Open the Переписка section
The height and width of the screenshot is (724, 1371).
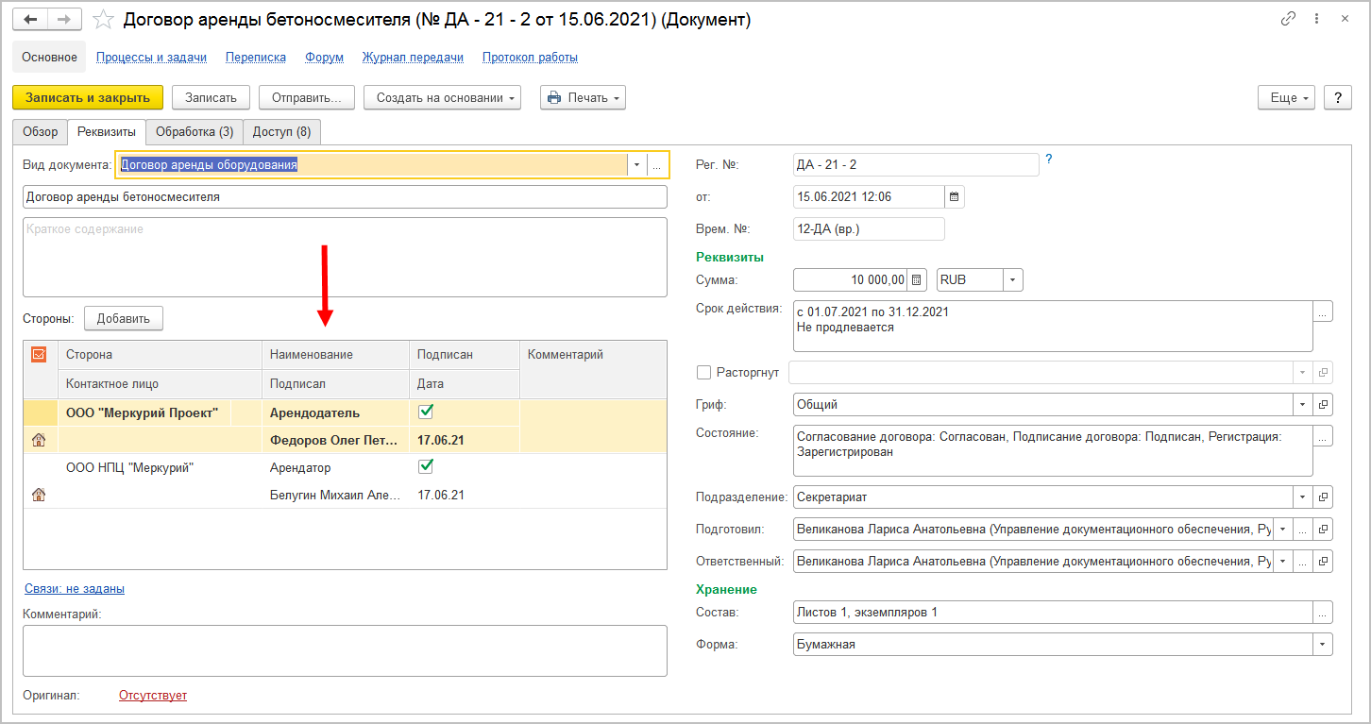click(x=256, y=58)
